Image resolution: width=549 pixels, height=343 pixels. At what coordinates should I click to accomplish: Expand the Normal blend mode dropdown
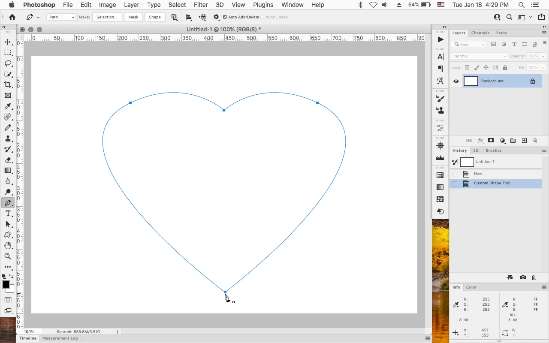479,56
